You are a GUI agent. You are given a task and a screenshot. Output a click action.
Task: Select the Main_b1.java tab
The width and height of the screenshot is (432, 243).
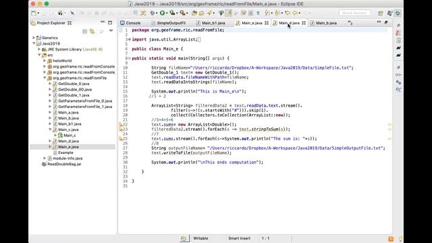(211, 23)
